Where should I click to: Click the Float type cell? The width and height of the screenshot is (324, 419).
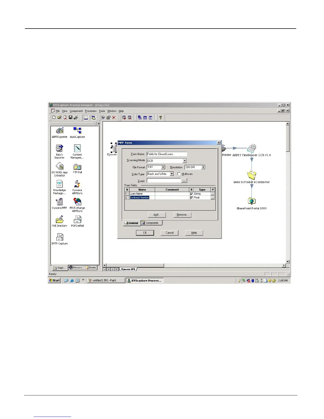(x=202, y=198)
